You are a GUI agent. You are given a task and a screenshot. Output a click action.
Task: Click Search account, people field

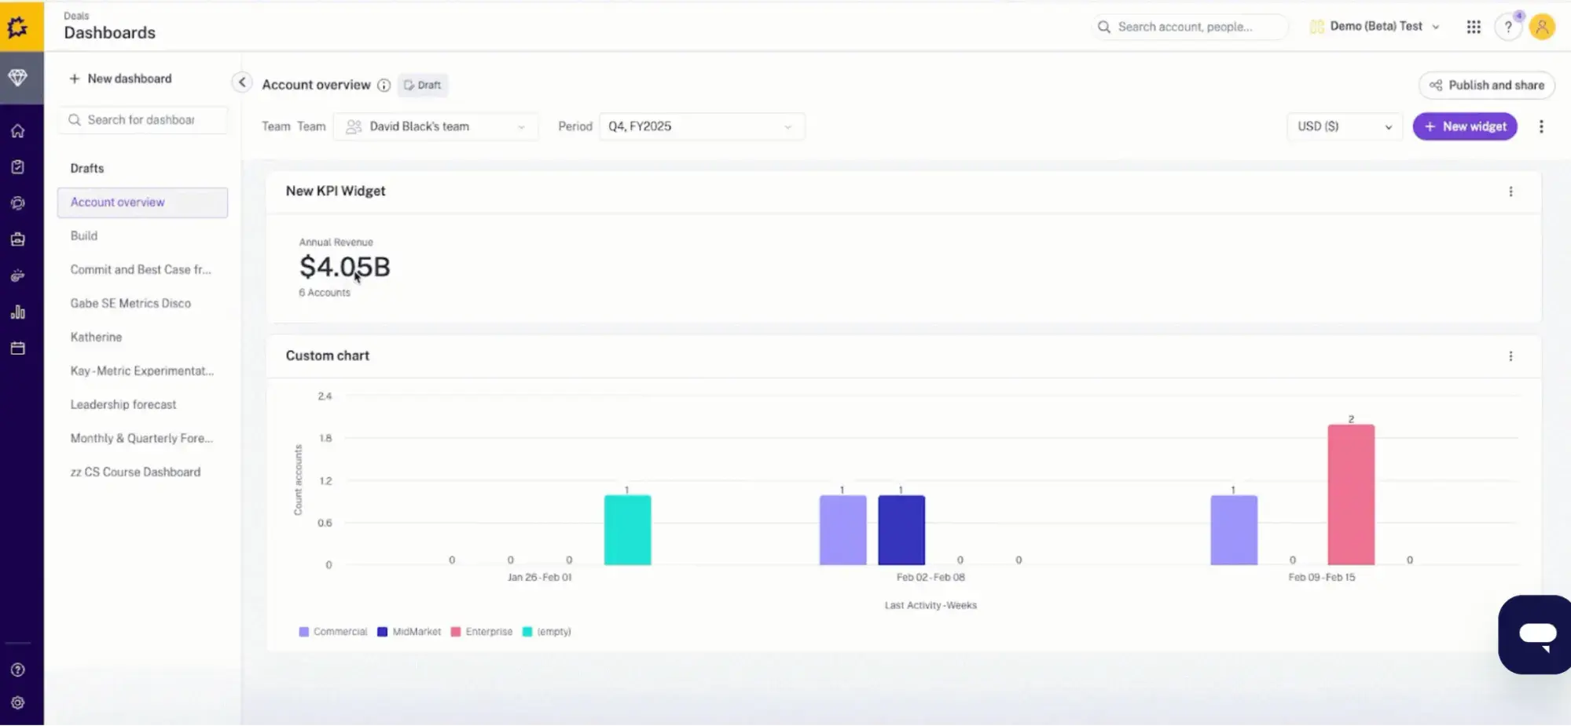[x=1190, y=27]
